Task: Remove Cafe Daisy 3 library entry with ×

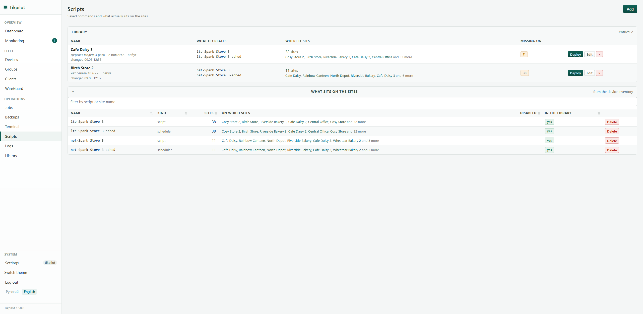Action: click(599, 54)
